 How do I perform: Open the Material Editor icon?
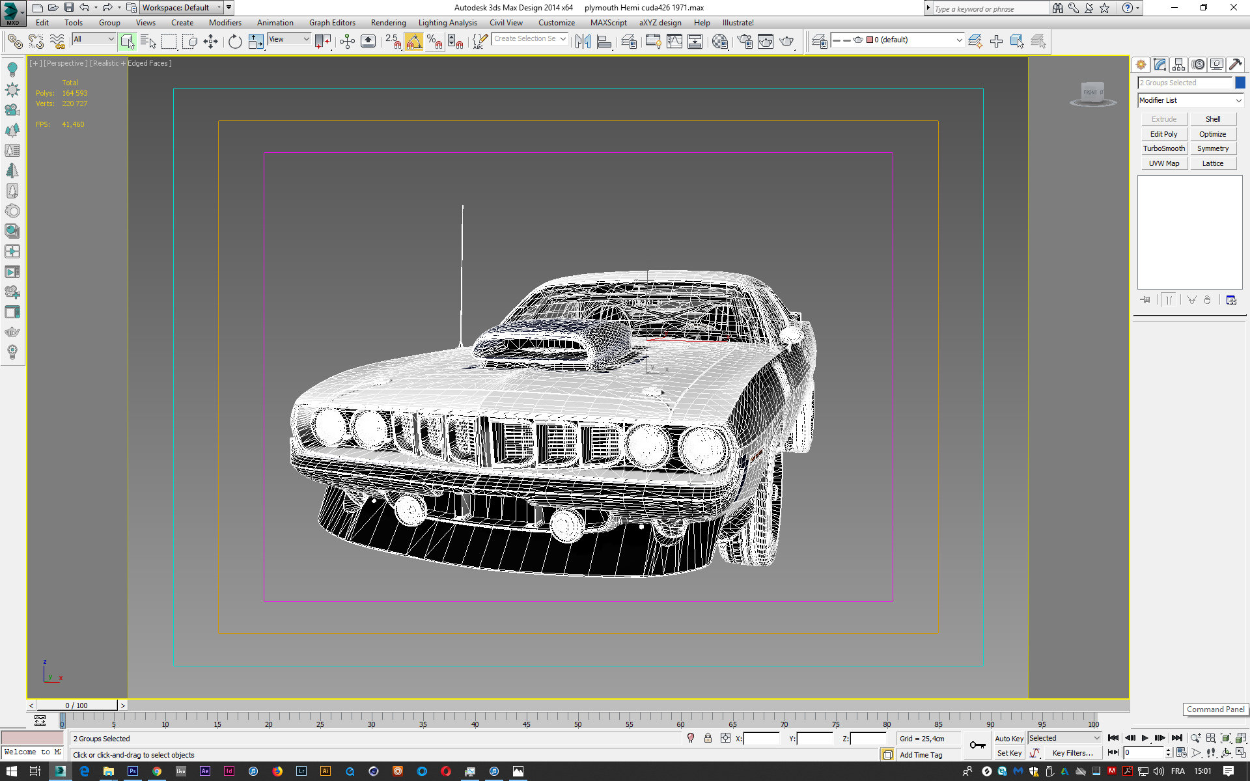[x=720, y=42]
